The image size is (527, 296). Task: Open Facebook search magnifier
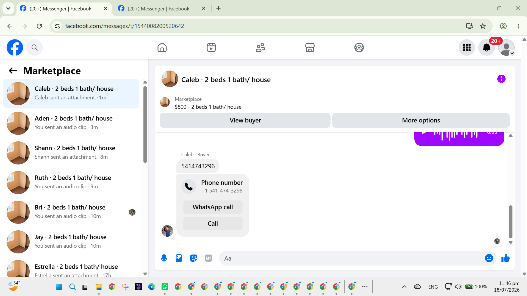tap(35, 48)
